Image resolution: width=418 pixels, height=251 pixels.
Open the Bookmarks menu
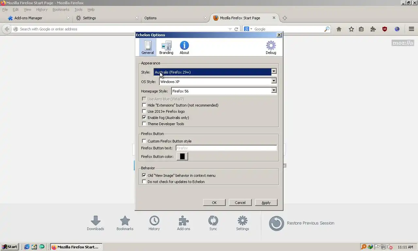[x=61, y=9]
